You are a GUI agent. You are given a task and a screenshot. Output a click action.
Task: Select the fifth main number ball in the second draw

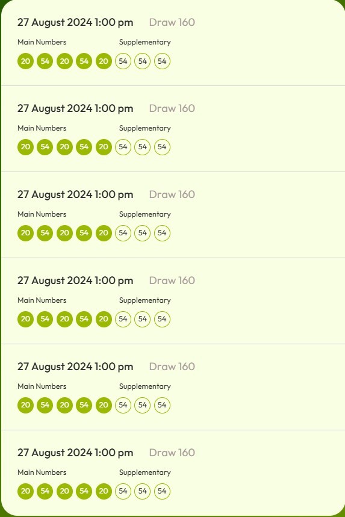(104, 147)
